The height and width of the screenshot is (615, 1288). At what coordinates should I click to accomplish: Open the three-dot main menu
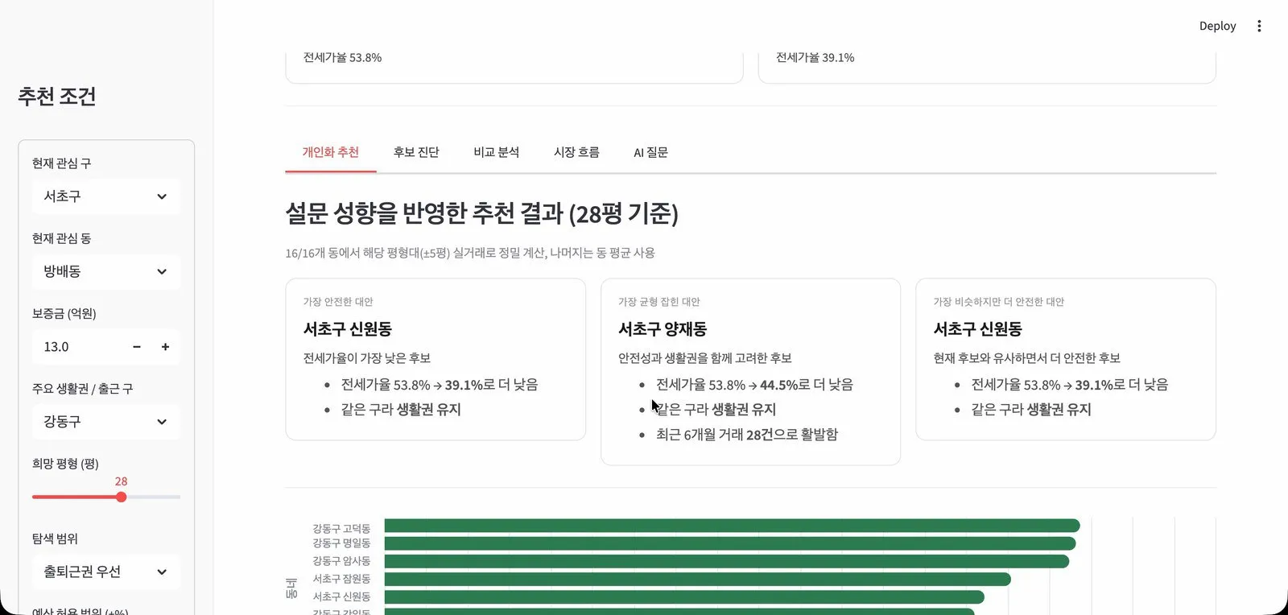coord(1259,26)
